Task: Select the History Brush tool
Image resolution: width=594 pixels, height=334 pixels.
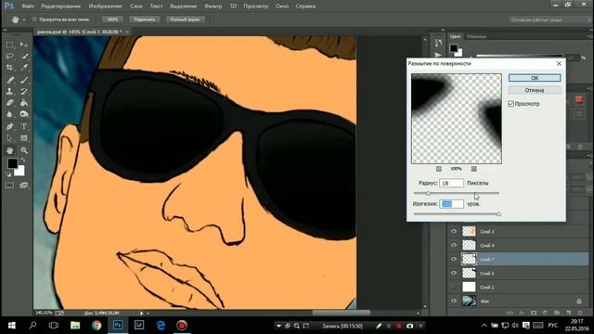Action: [x=24, y=91]
